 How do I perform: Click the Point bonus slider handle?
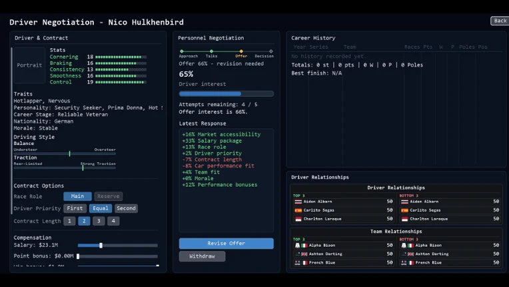(78, 256)
